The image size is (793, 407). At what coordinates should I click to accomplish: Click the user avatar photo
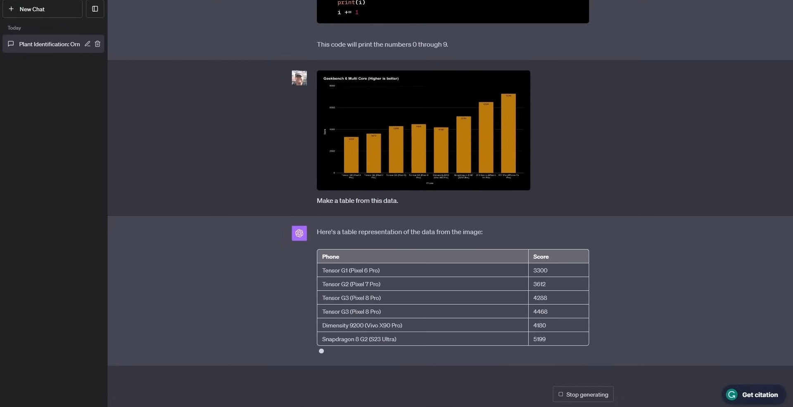coord(299,78)
